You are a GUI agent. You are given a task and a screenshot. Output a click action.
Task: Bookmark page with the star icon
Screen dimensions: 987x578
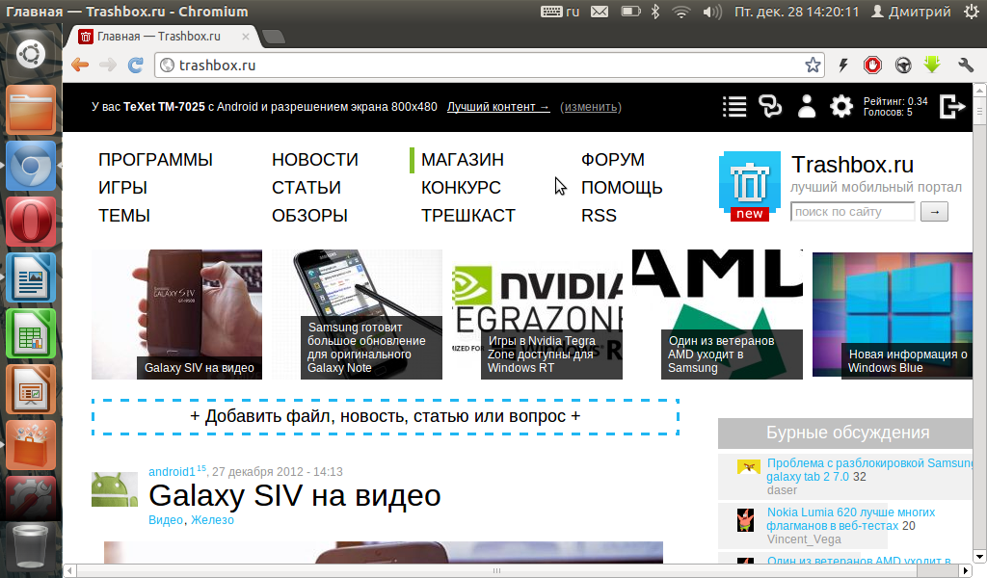pyautogui.click(x=813, y=65)
